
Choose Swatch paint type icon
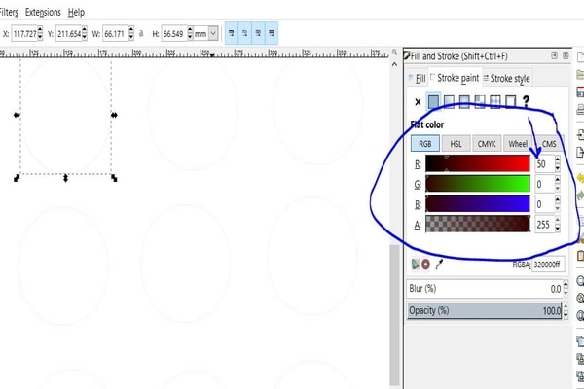click(x=510, y=101)
